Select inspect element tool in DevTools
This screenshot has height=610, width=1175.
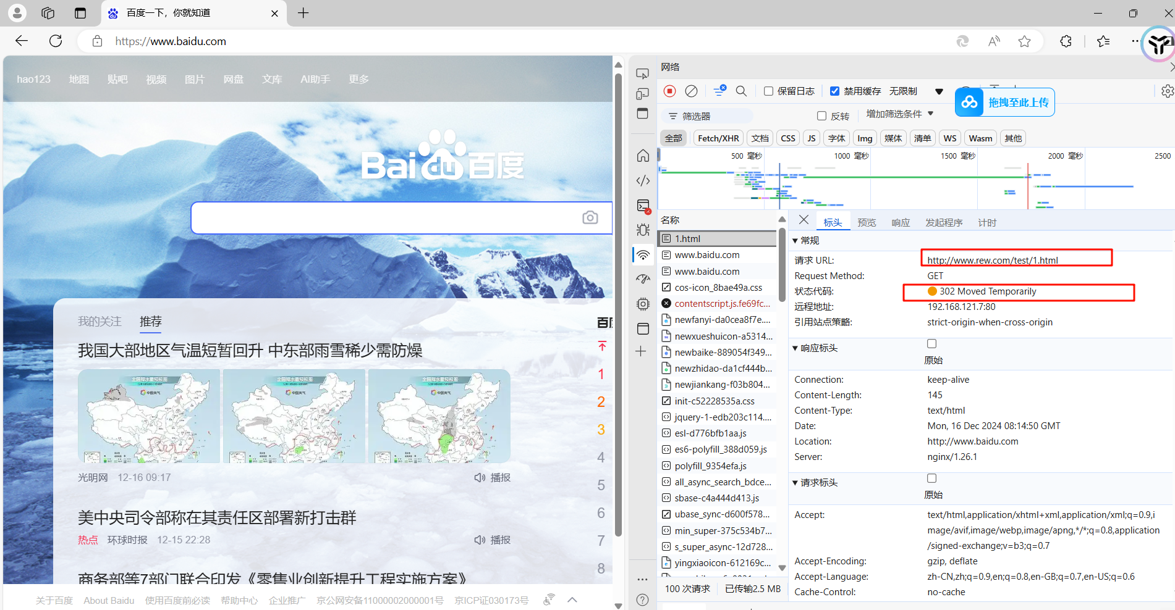(x=643, y=74)
